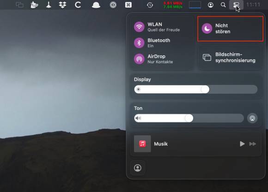Screen dimensions: 268x192
Task: Toggle the Bluetooth icon off
Action: 139,43
